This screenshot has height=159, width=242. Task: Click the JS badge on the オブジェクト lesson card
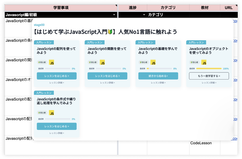(204, 63)
